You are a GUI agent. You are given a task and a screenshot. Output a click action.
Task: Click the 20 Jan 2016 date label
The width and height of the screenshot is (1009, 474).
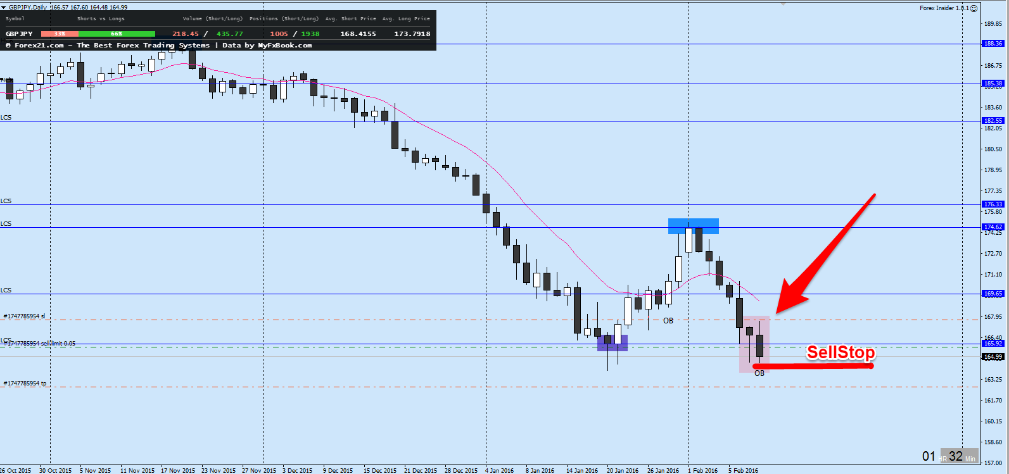(623, 470)
